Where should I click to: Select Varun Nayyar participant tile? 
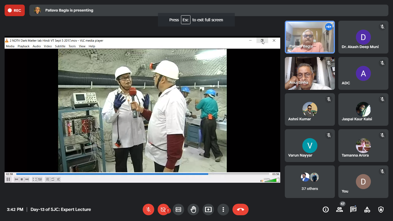(x=310, y=146)
